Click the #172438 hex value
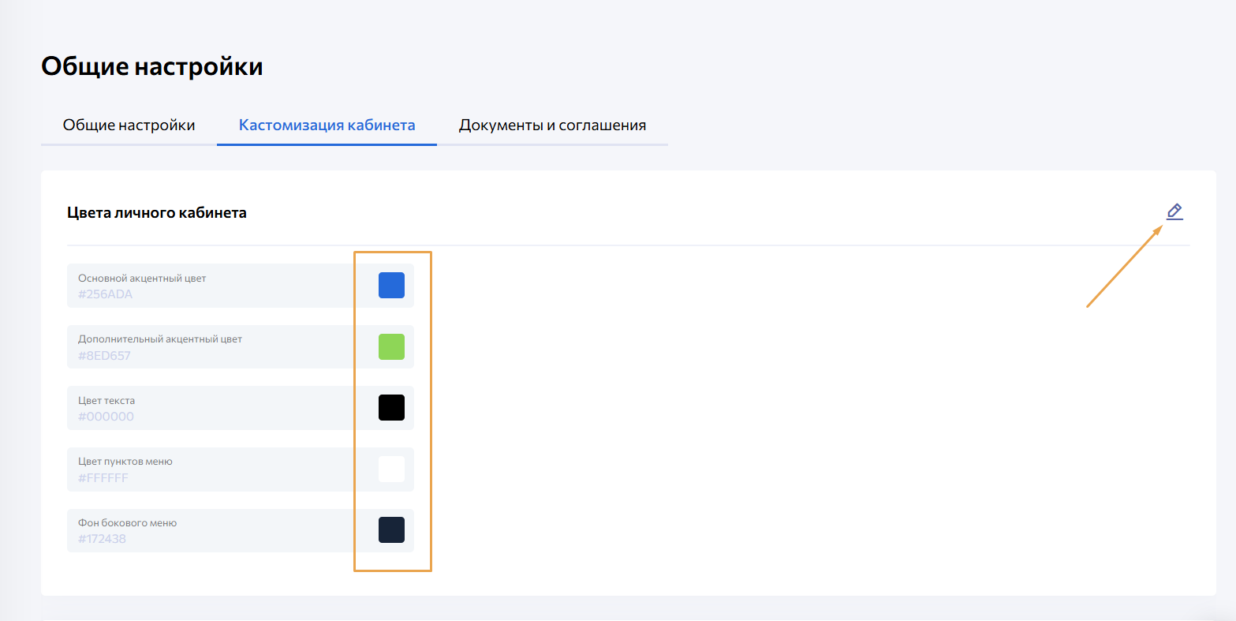Screen dimensions: 1236x621 (102, 539)
